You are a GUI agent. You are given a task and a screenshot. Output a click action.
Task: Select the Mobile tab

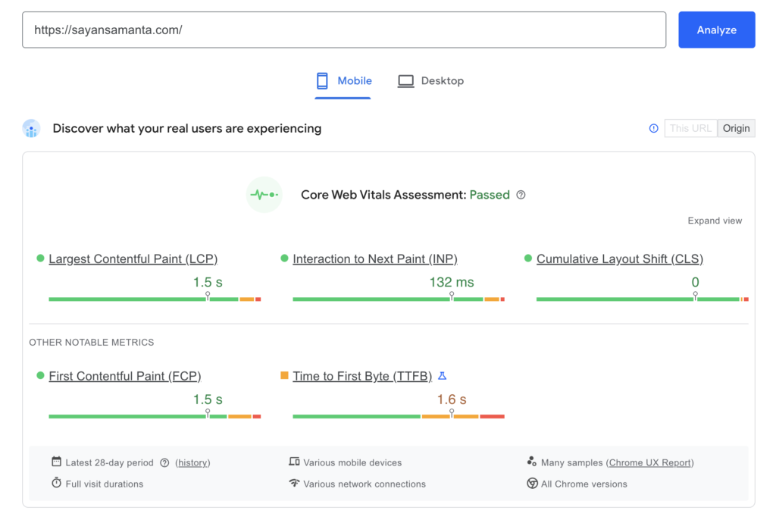[x=343, y=80]
